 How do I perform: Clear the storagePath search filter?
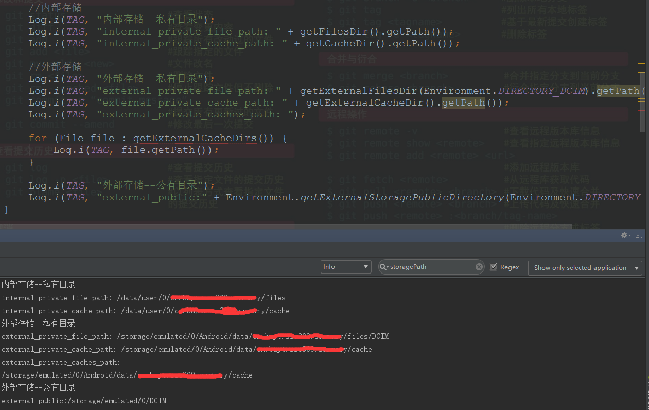pos(479,267)
